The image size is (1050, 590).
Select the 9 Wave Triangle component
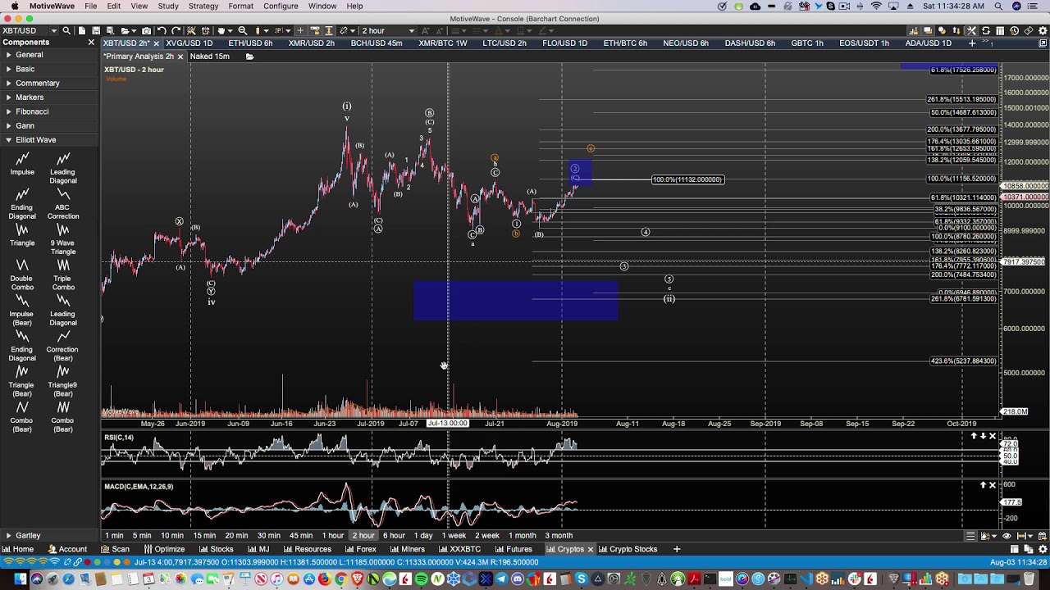(x=62, y=238)
